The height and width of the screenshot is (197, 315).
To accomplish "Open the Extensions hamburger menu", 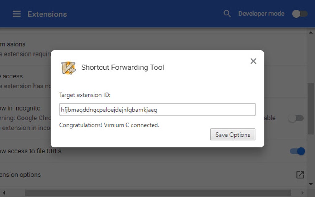I will [x=16, y=14].
